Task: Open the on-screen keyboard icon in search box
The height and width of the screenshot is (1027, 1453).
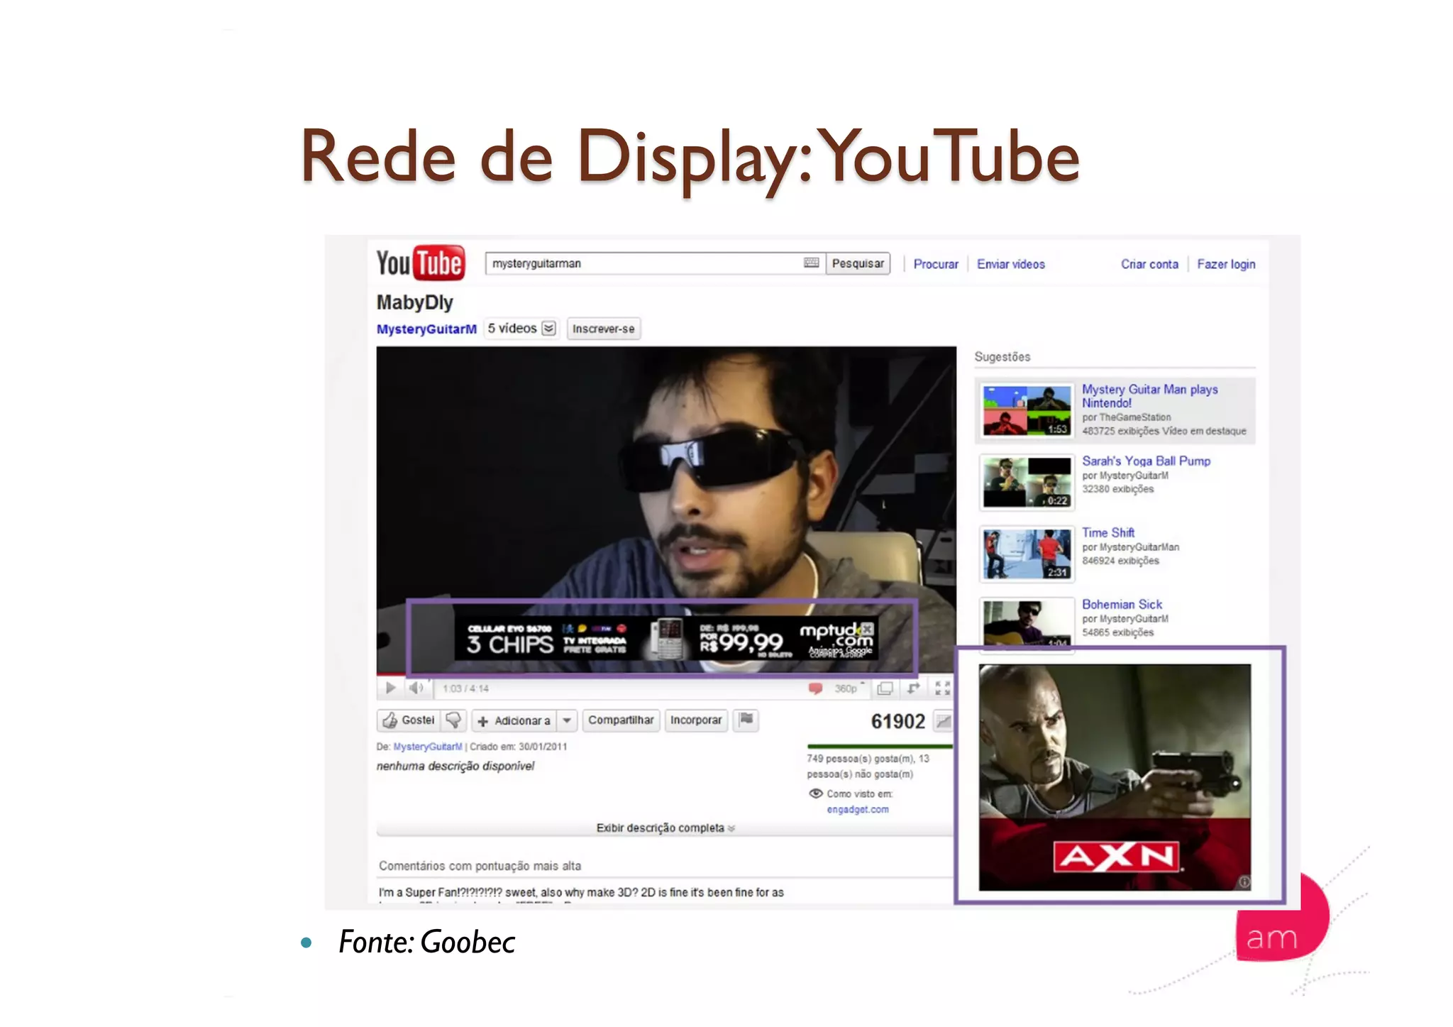Action: [811, 263]
